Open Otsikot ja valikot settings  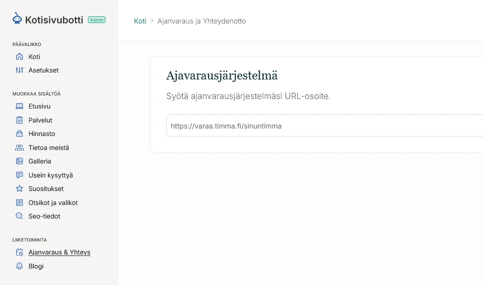click(53, 202)
